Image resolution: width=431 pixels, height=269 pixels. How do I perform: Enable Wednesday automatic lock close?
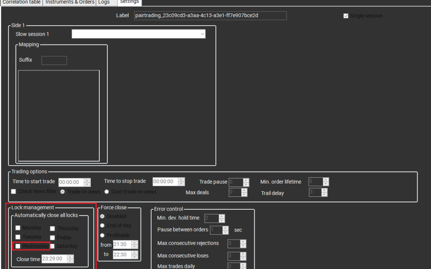[x=17, y=246]
